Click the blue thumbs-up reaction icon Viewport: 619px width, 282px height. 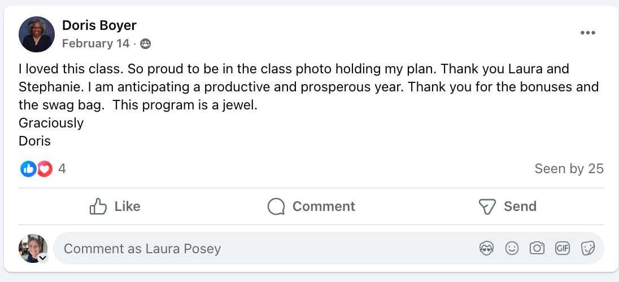pyautogui.click(x=28, y=169)
